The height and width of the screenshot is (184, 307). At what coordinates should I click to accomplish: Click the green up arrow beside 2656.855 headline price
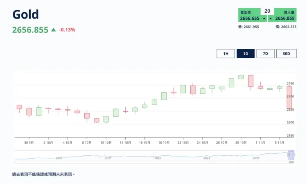54,30
